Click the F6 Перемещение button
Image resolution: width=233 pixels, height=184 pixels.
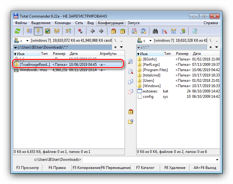tap(116, 168)
